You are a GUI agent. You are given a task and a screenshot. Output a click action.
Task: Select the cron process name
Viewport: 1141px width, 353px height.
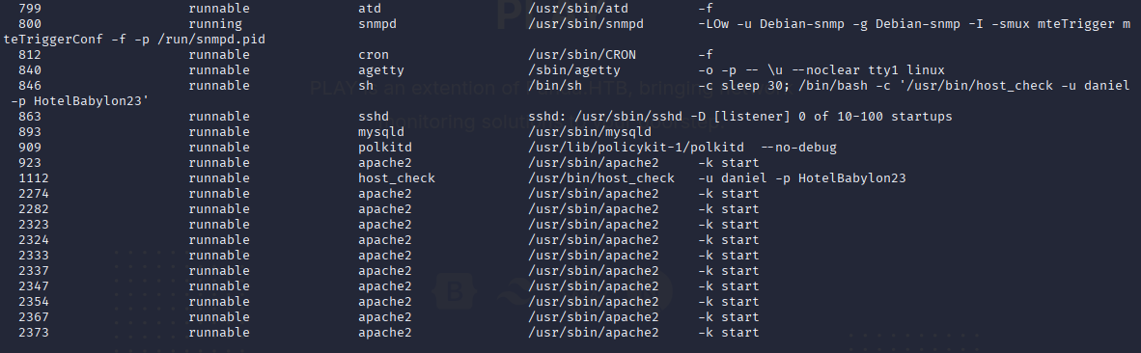point(374,55)
